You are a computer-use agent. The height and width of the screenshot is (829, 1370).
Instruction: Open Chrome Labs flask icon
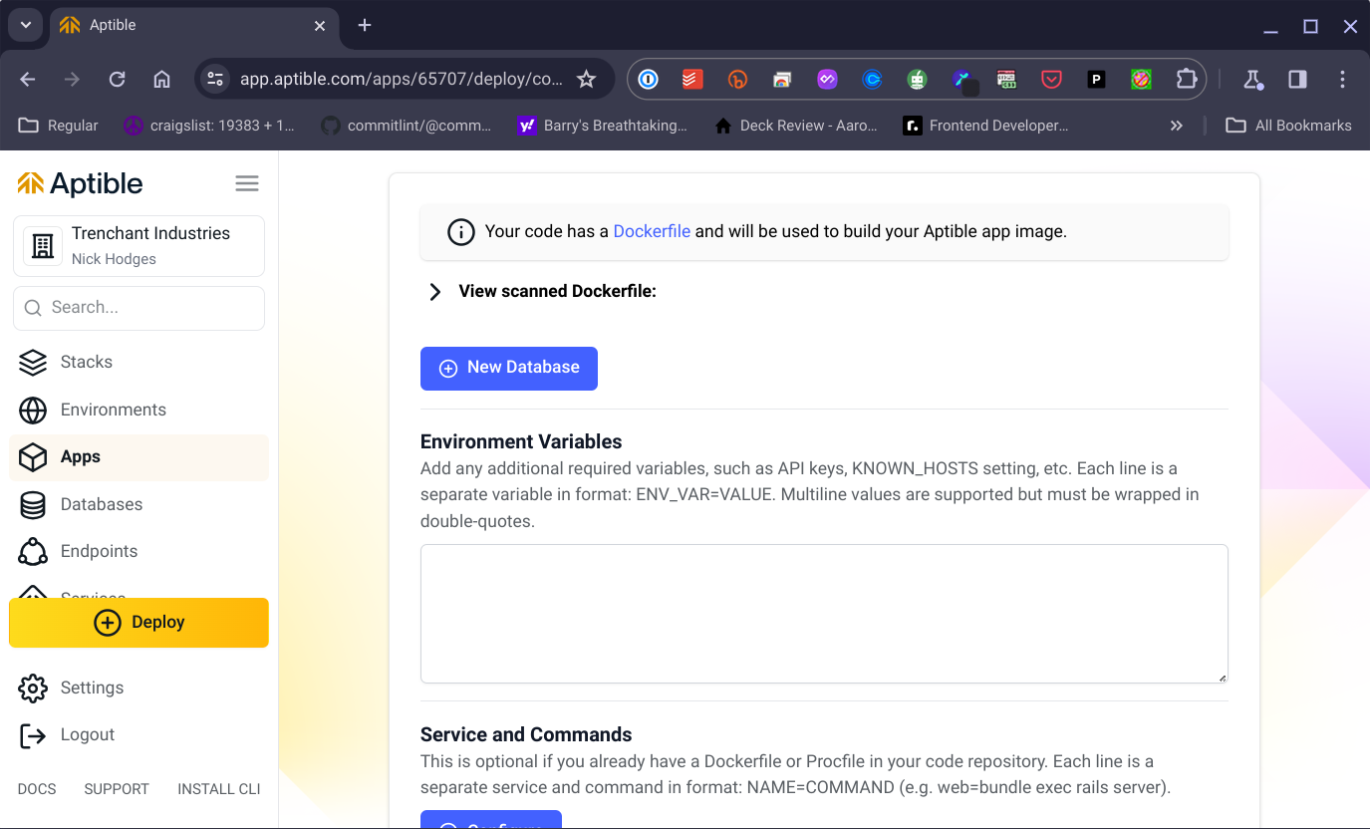point(1252,80)
